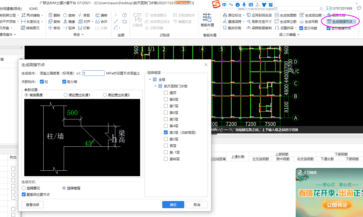This screenshot has height=217, width=363.
Task: Click 梁跨数据复制 tool
Action: point(259,28)
